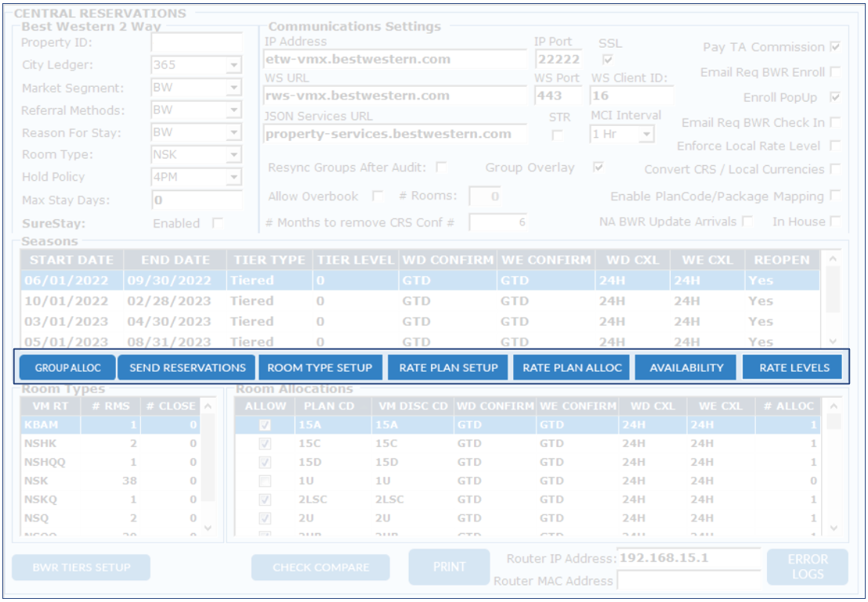The height and width of the screenshot is (602, 868).
Task: Open the Availability screen
Action: point(685,367)
